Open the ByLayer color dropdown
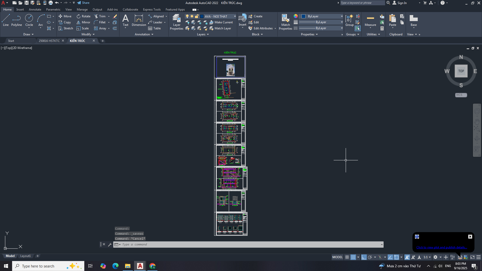Screen dimensions: 482x271 click(342, 16)
